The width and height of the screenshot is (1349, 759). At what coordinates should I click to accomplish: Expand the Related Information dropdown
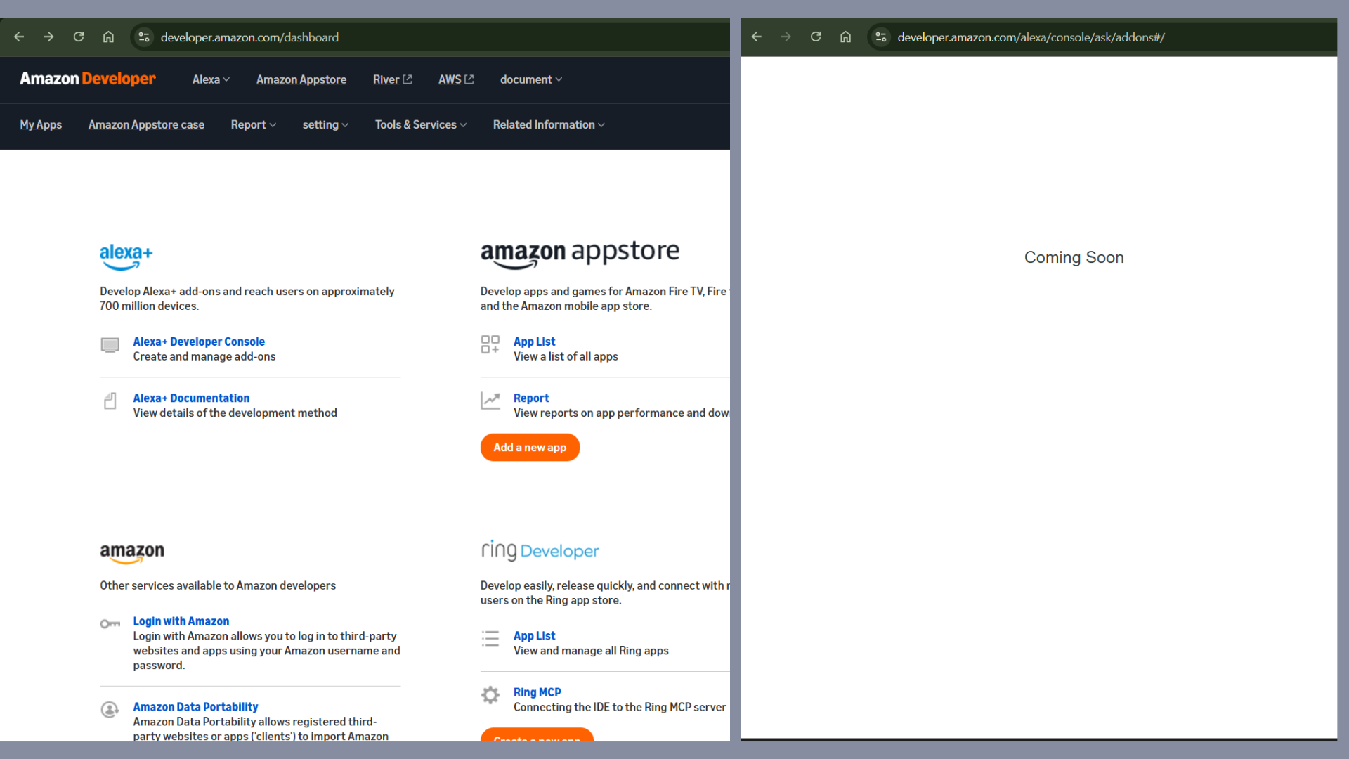(x=549, y=124)
